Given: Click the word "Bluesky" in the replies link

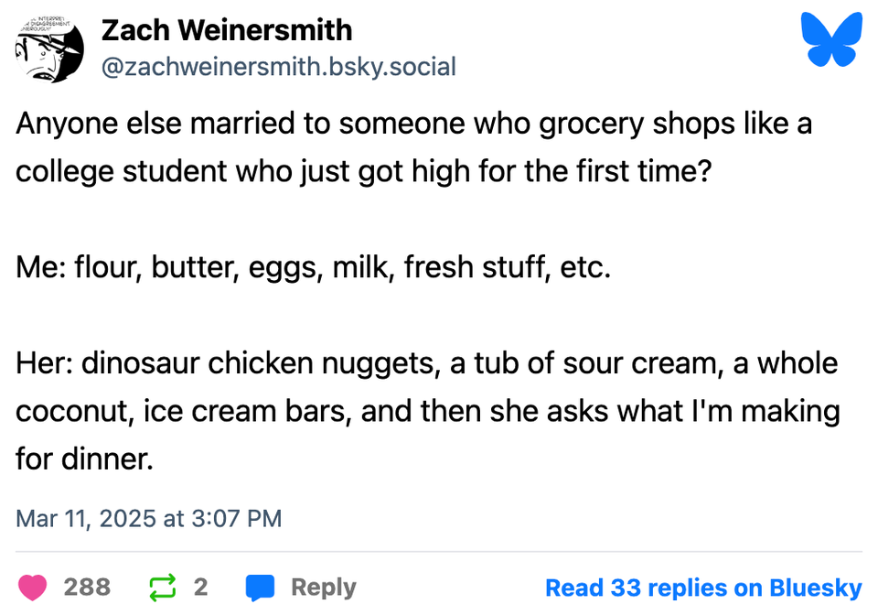Looking at the screenshot, I should [x=816, y=587].
